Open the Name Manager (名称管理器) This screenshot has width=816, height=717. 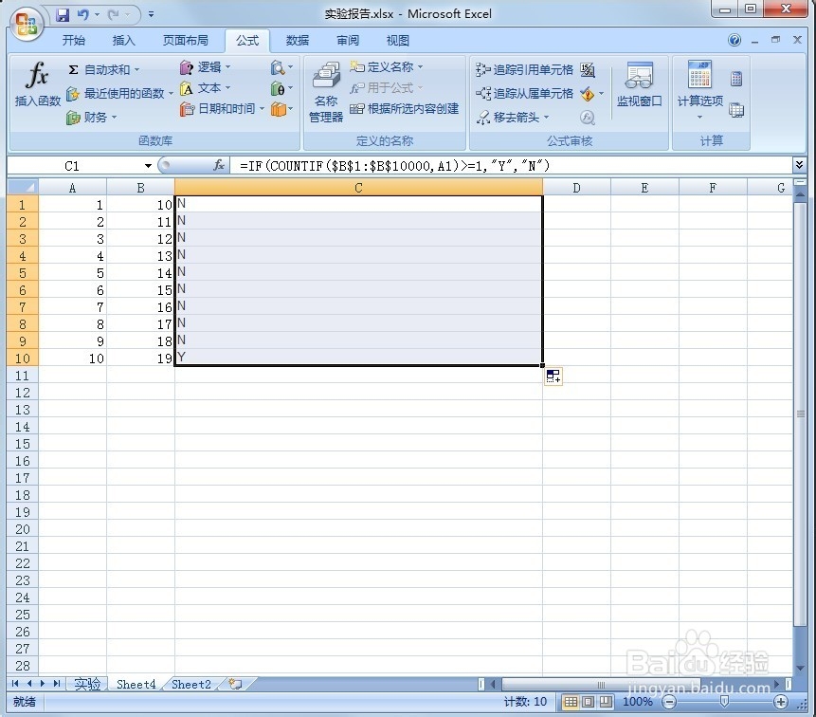tap(326, 92)
